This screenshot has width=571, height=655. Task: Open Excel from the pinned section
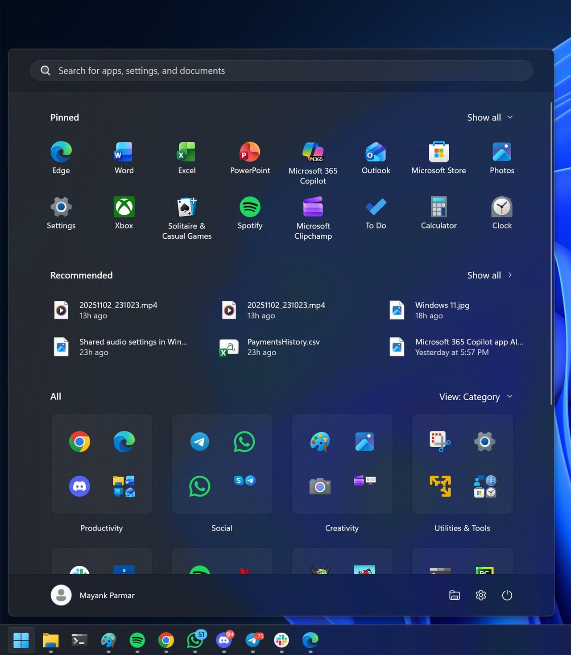pyautogui.click(x=186, y=157)
